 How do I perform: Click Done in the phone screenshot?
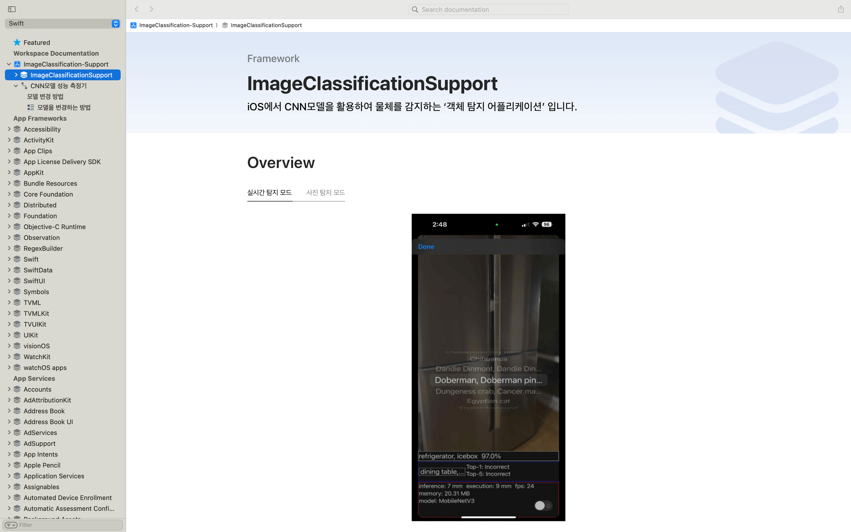click(x=426, y=247)
